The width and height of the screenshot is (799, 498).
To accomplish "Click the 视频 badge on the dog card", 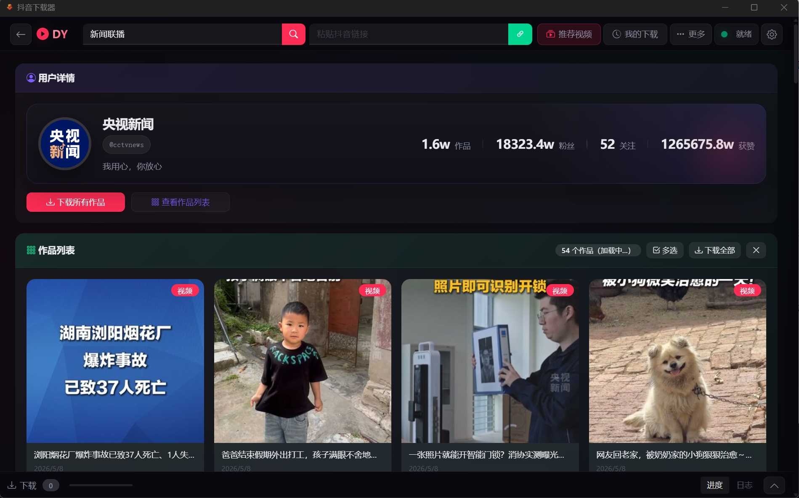I will (x=747, y=291).
